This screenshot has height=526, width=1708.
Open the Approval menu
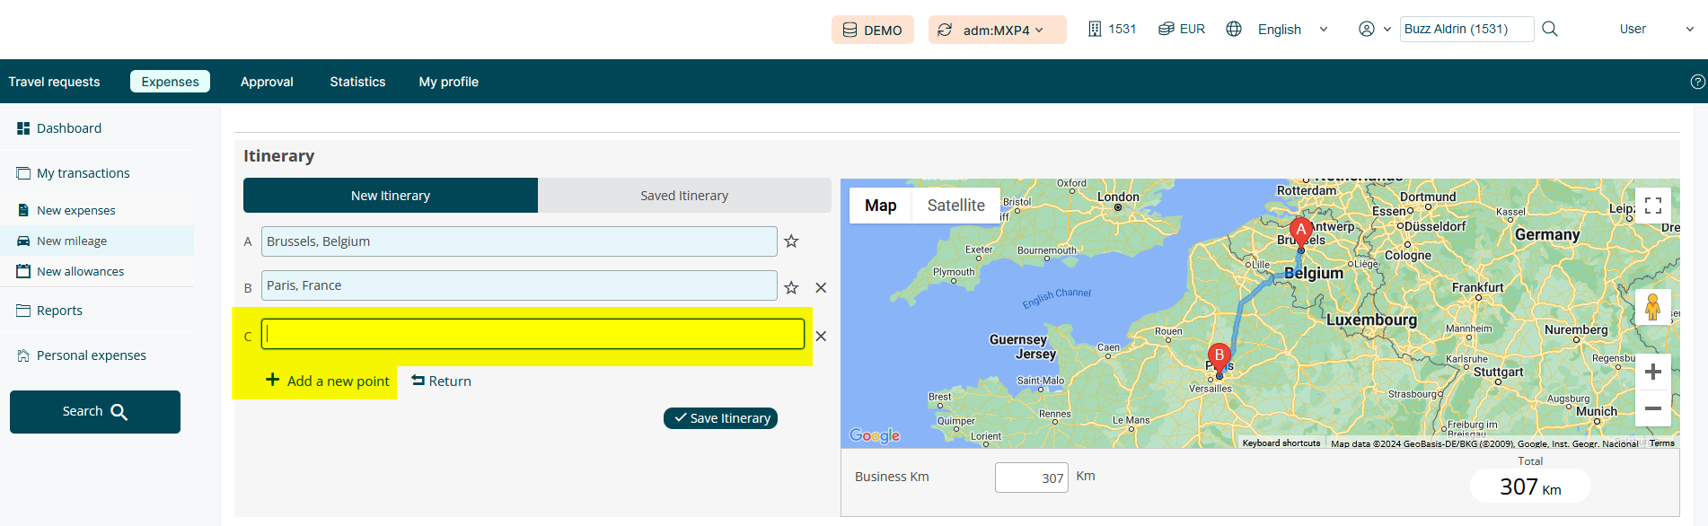click(x=267, y=82)
